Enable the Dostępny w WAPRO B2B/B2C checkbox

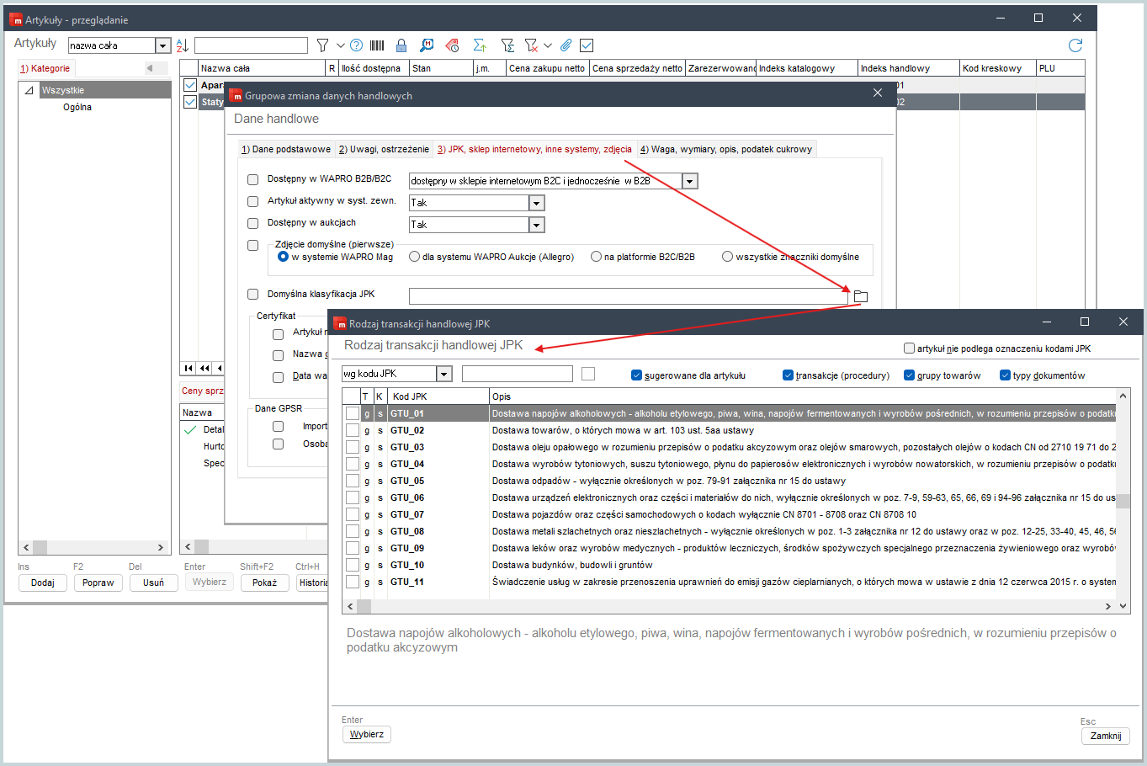(253, 180)
